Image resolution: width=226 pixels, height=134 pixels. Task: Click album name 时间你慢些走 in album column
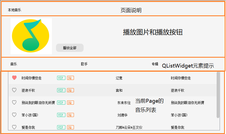pos(181,78)
